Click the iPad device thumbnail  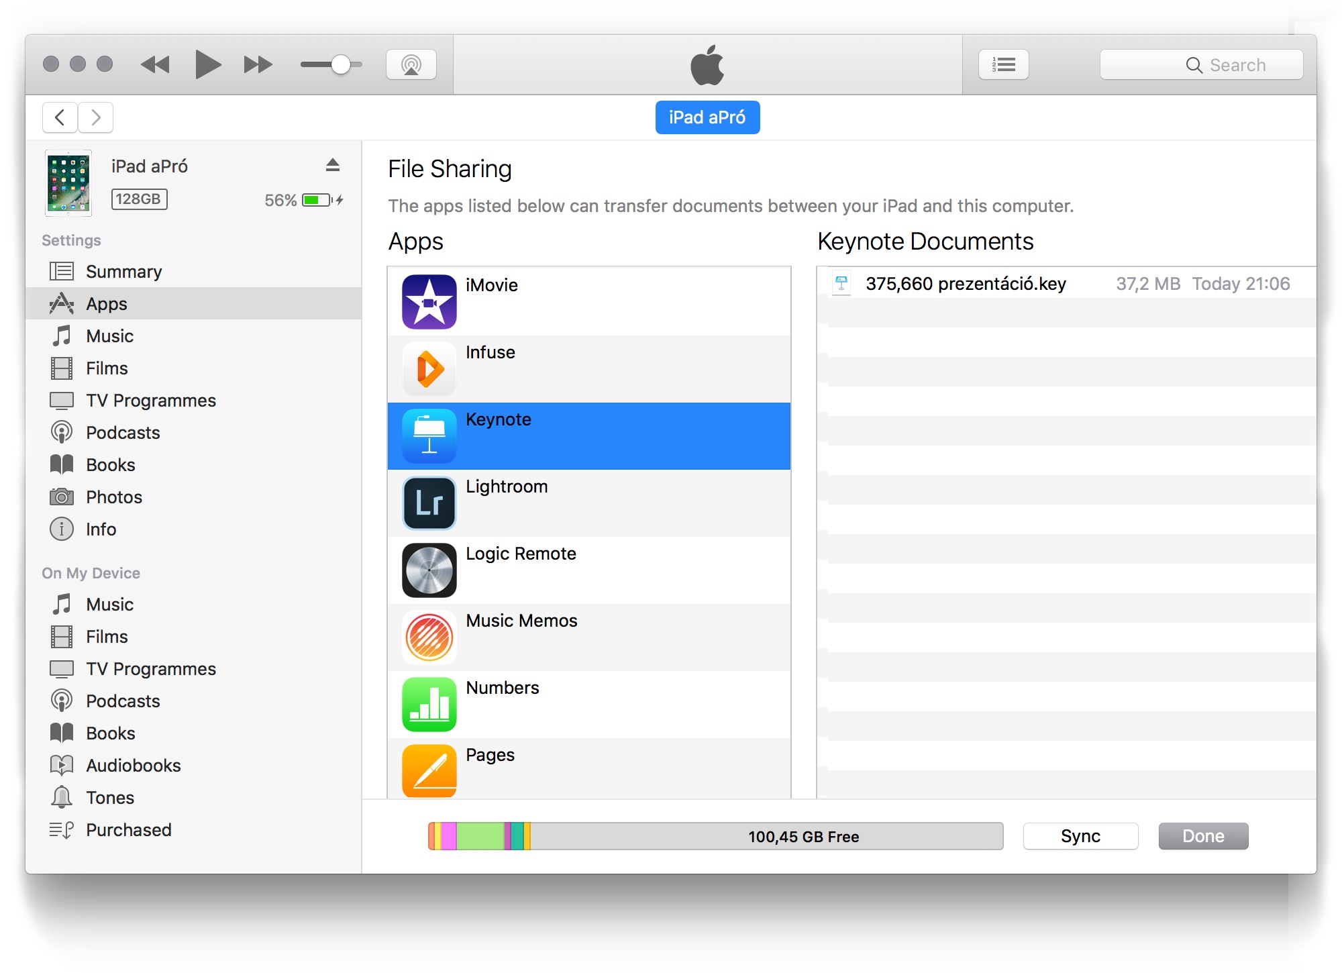coord(68,183)
